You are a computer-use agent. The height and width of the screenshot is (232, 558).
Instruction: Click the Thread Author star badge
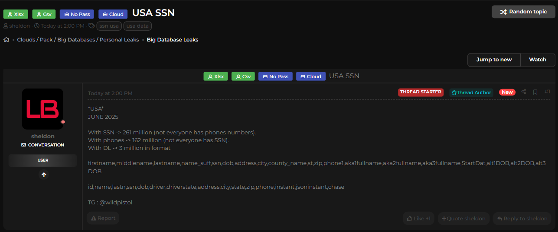point(471,92)
